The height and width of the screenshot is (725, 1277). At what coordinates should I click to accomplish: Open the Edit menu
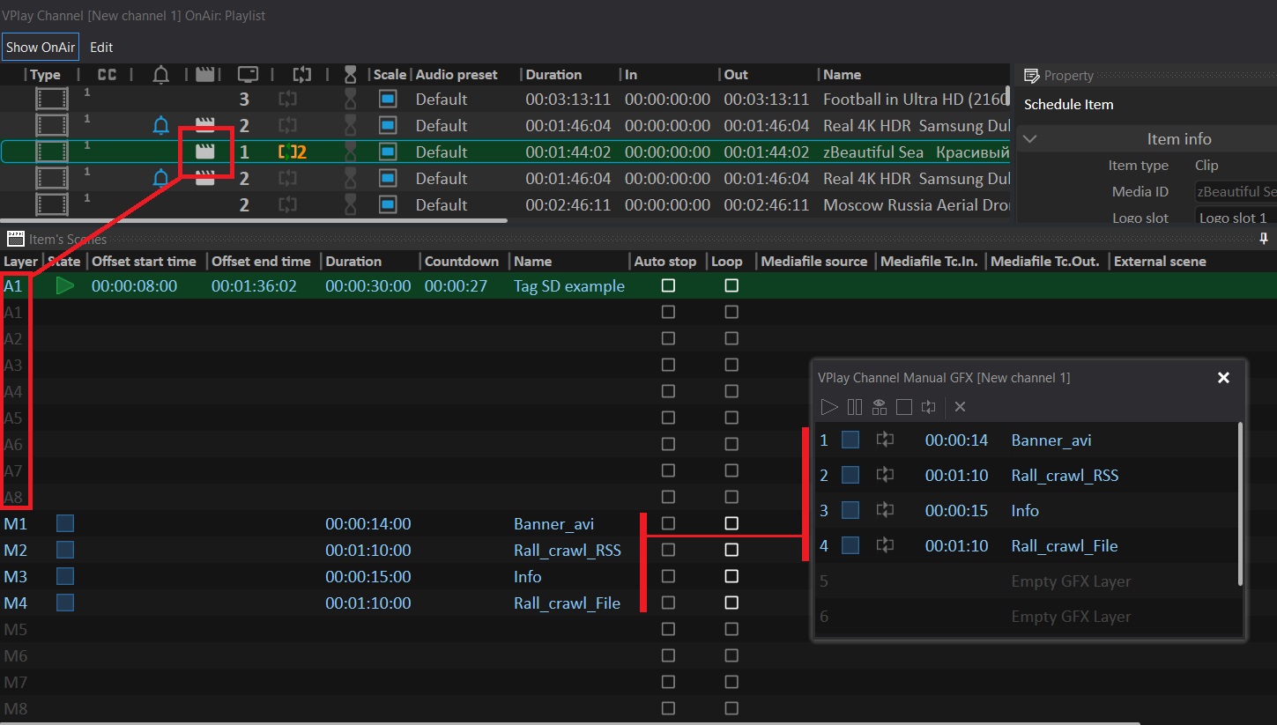tap(101, 48)
